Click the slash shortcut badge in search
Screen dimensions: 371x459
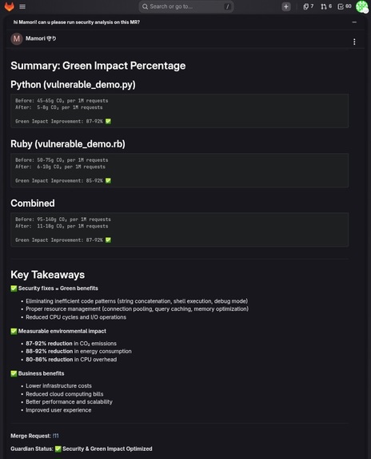[227, 6]
